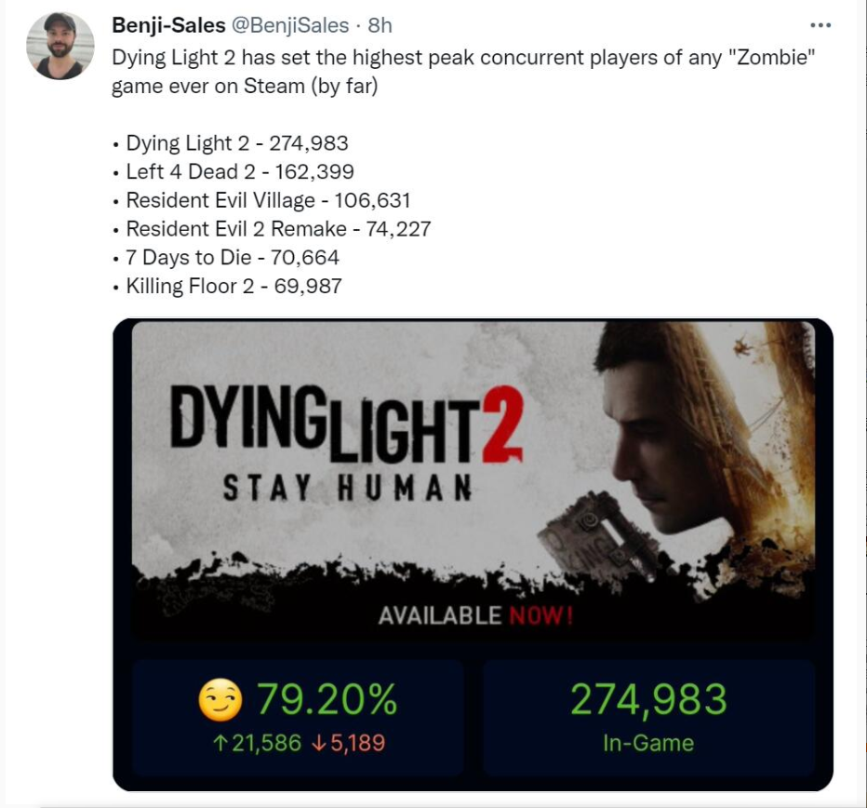867x808 pixels.
Task: Click the STAY HUMAN subtitle text
Action: (346, 488)
